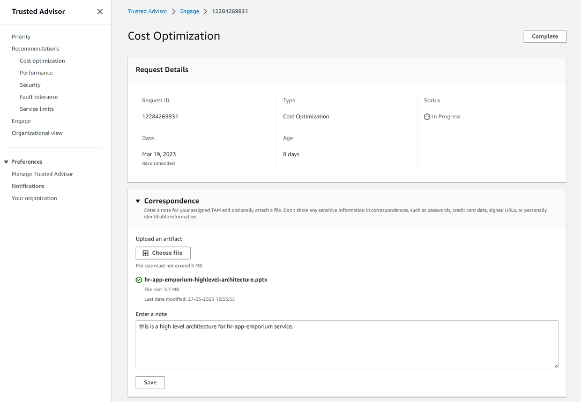Image resolution: width=581 pixels, height=402 pixels.
Task: Open Recommendations in the sidebar
Action: (x=35, y=49)
